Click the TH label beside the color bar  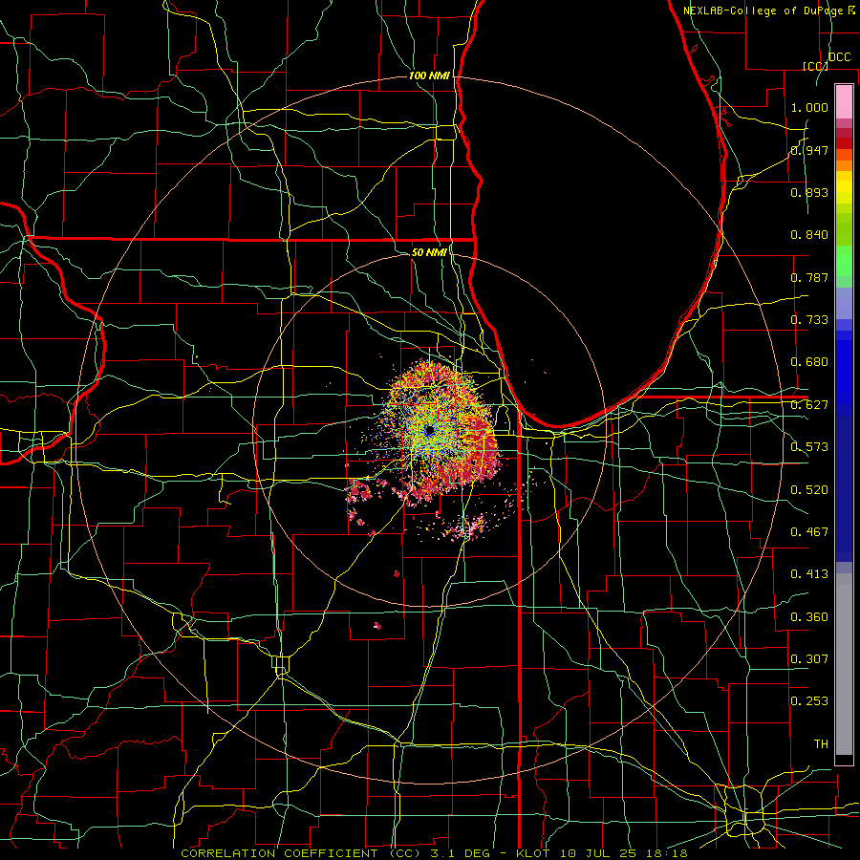pyautogui.click(x=821, y=744)
